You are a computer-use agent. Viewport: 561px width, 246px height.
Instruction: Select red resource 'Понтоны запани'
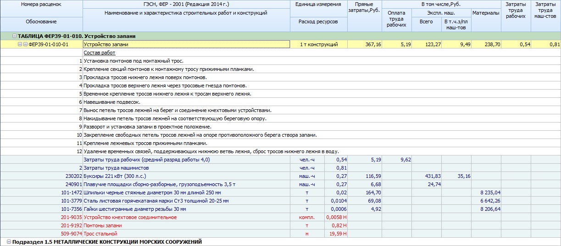pos(103,225)
